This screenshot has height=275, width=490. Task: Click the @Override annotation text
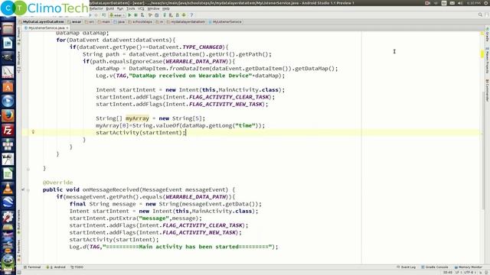point(58,183)
